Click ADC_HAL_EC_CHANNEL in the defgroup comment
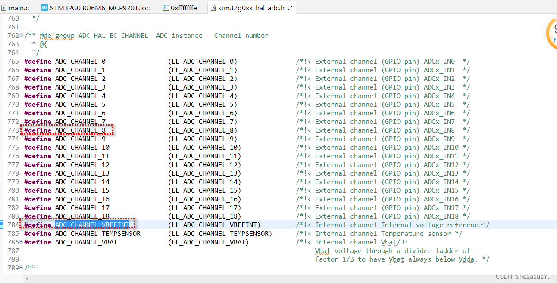This screenshot has height=284, width=557. pos(113,35)
